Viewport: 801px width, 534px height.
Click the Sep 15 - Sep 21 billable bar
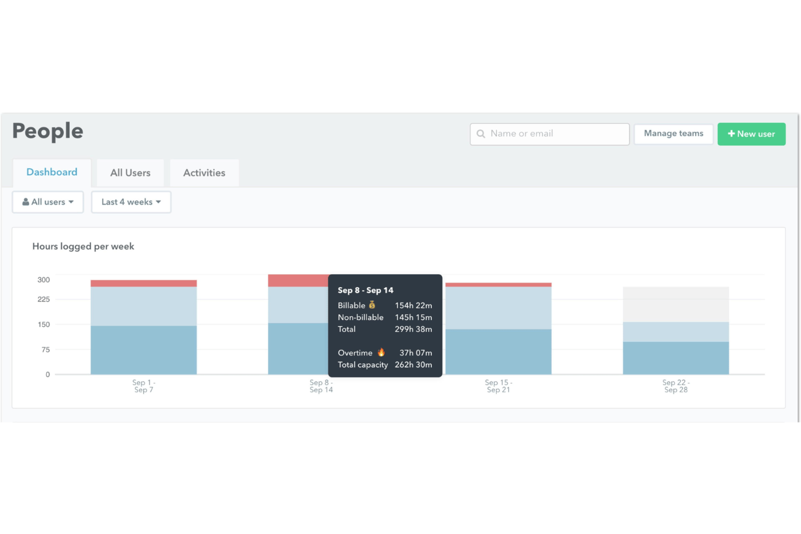tap(498, 352)
